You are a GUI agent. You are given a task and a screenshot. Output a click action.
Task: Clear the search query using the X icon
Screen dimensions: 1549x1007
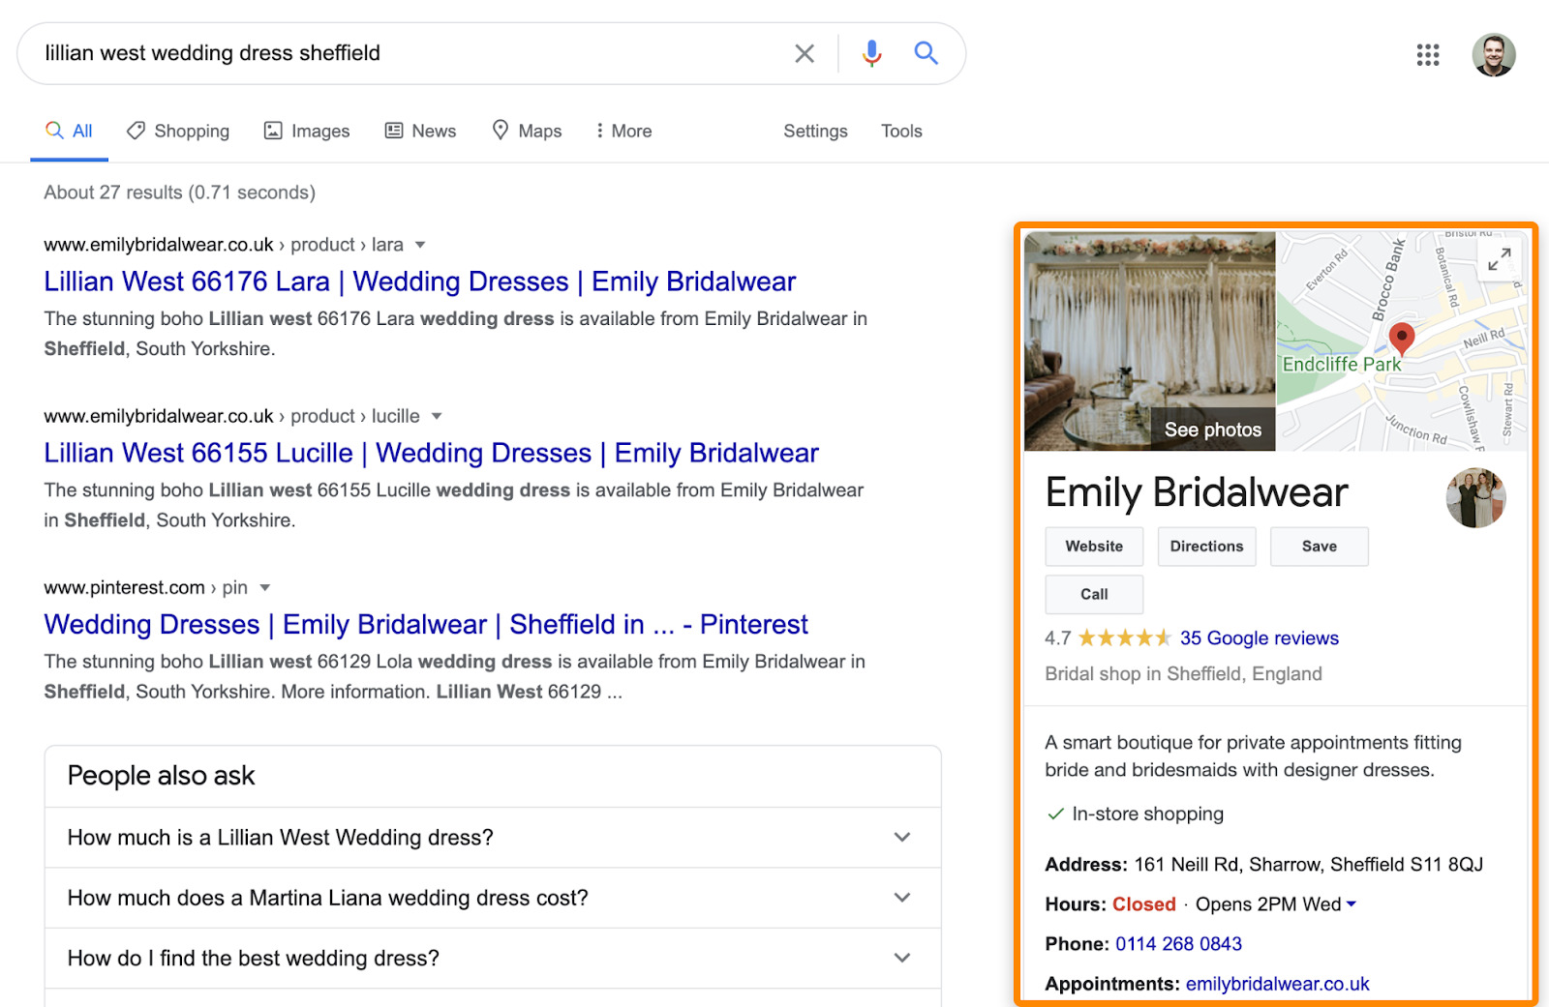(x=804, y=53)
